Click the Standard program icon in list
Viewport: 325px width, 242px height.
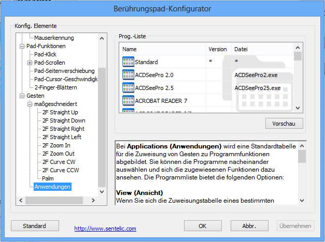(x=128, y=62)
